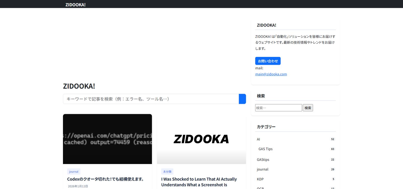Click the ZIDOOKA! sidebar widget heading
This screenshot has height=189, width=403.
pos(266,25)
